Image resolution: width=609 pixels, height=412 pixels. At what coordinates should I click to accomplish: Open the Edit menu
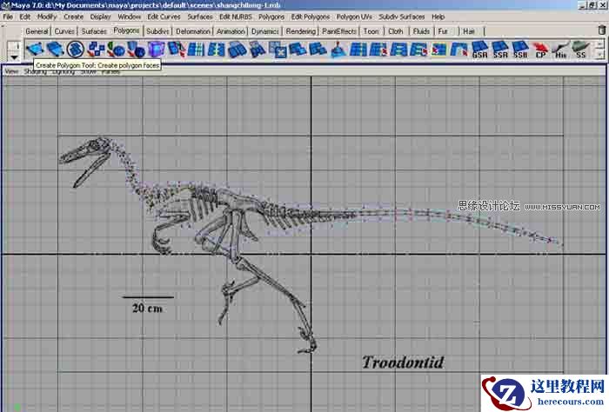pyautogui.click(x=25, y=17)
